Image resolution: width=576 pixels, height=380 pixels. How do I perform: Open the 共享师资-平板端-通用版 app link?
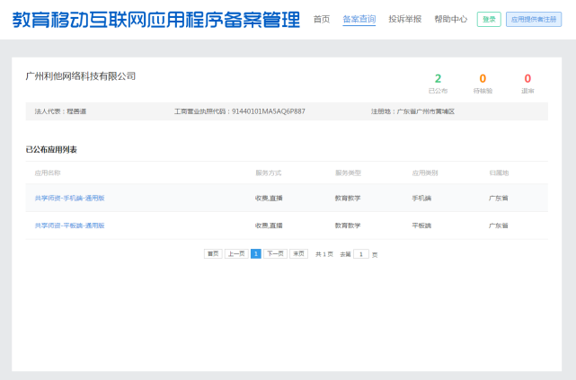[x=70, y=225]
